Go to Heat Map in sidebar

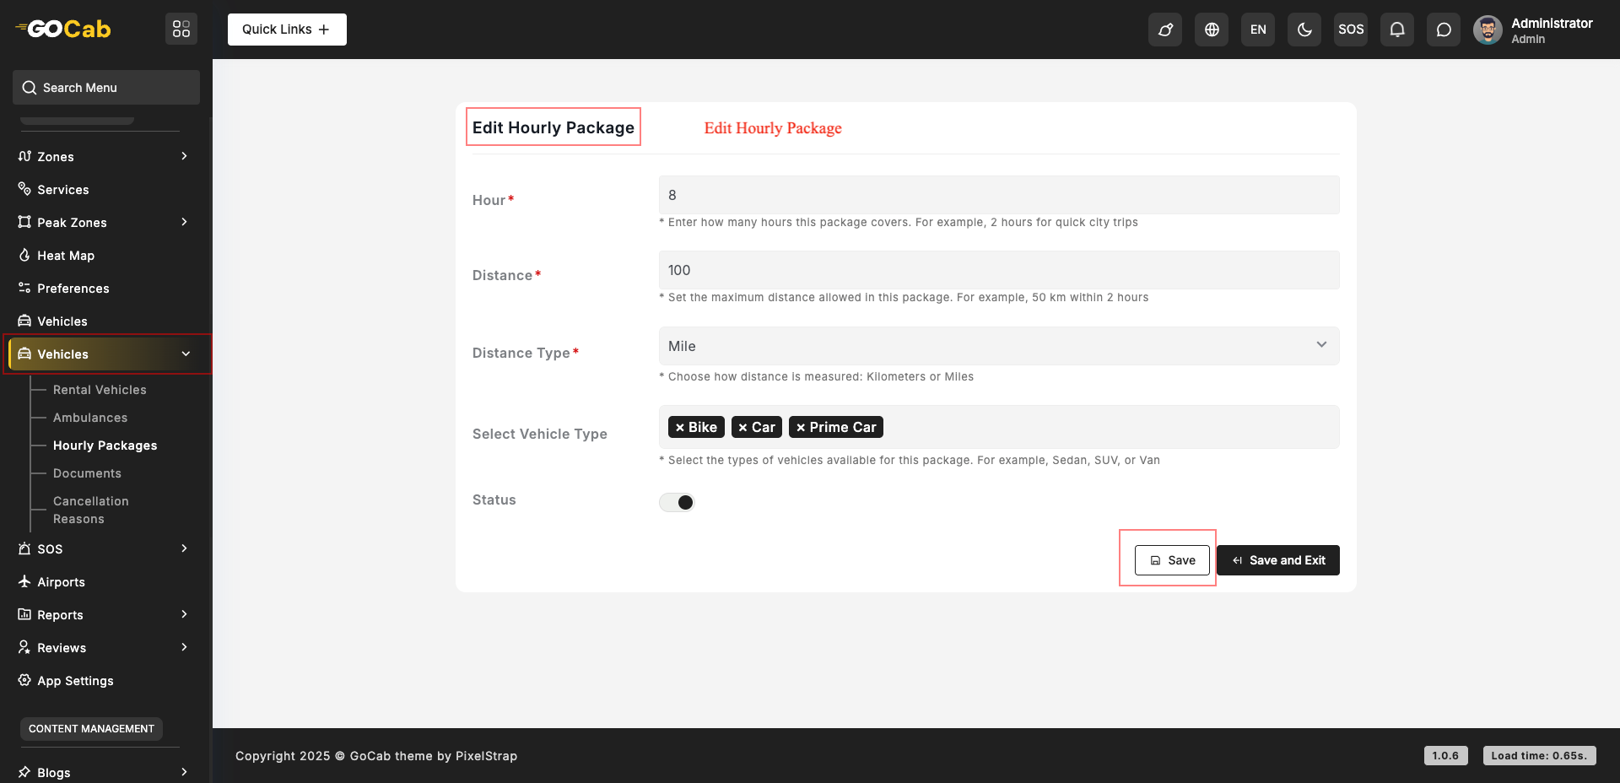(x=66, y=256)
